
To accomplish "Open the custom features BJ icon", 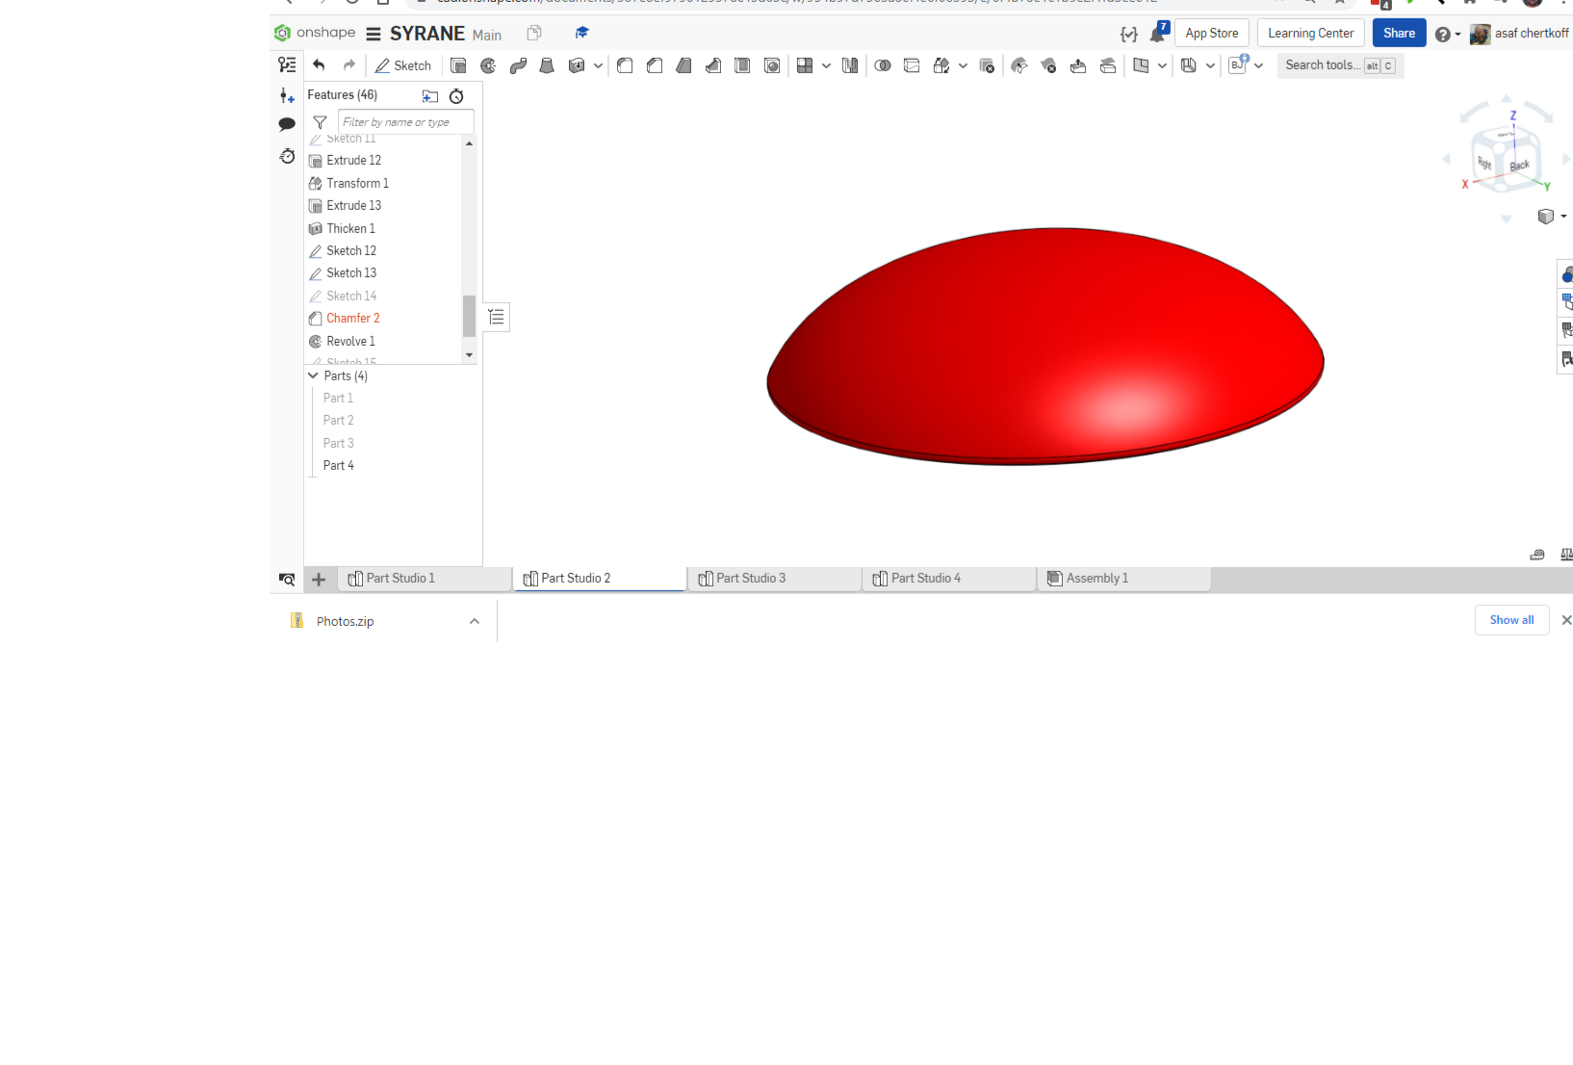I will pos(1238,65).
